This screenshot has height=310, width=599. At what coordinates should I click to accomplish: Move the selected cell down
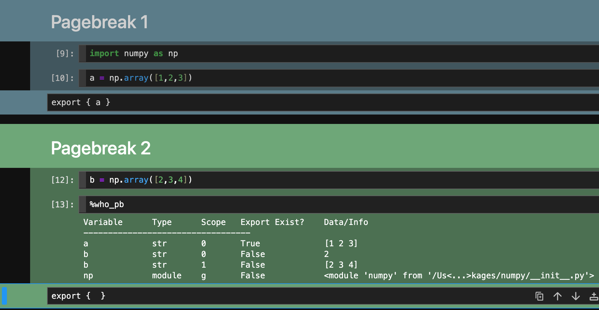(x=576, y=296)
